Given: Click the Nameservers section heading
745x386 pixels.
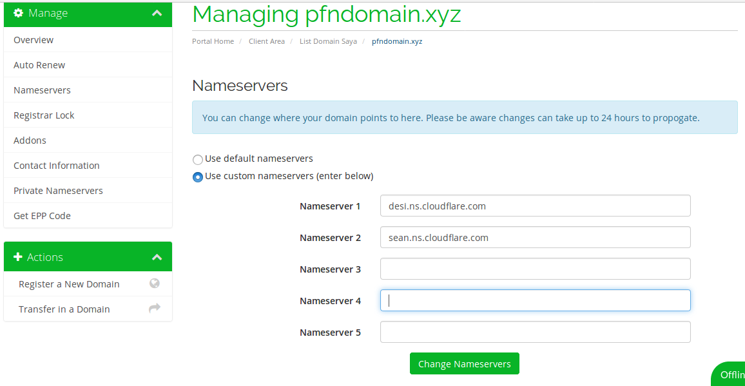Looking at the screenshot, I should (x=240, y=86).
